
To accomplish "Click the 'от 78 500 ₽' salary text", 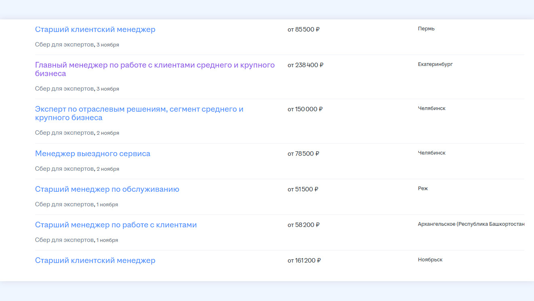I will 303,154.
